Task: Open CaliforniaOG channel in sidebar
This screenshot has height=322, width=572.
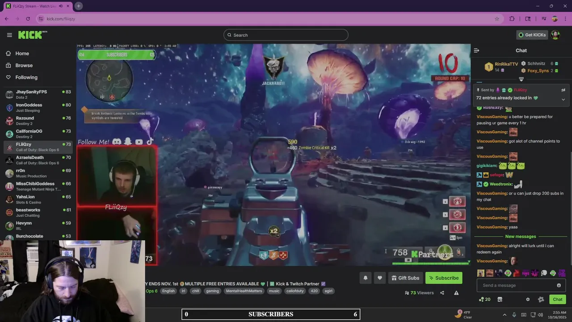Action: click(x=38, y=134)
